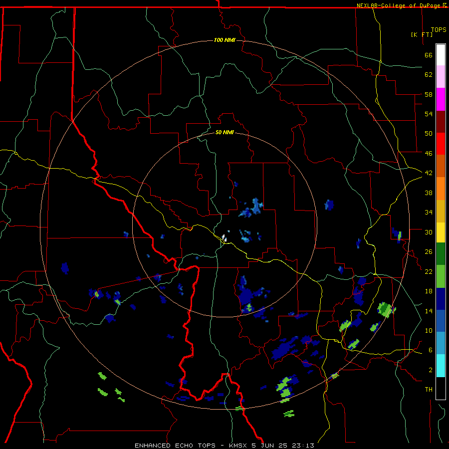Click the 2 legend value

click(431, 370)
